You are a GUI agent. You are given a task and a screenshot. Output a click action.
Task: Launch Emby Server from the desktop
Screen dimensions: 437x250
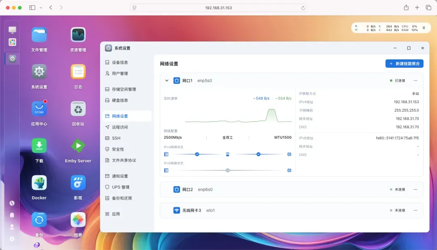point(78,146)
